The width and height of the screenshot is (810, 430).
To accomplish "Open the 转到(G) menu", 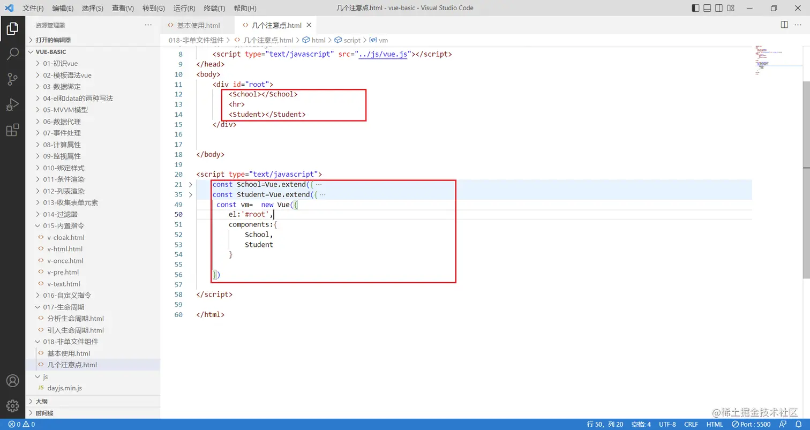I will click(x=154, y=8).
